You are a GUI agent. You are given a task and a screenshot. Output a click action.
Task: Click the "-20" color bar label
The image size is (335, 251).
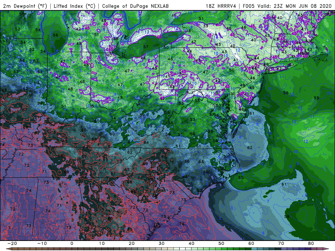[x=12, y=243]
